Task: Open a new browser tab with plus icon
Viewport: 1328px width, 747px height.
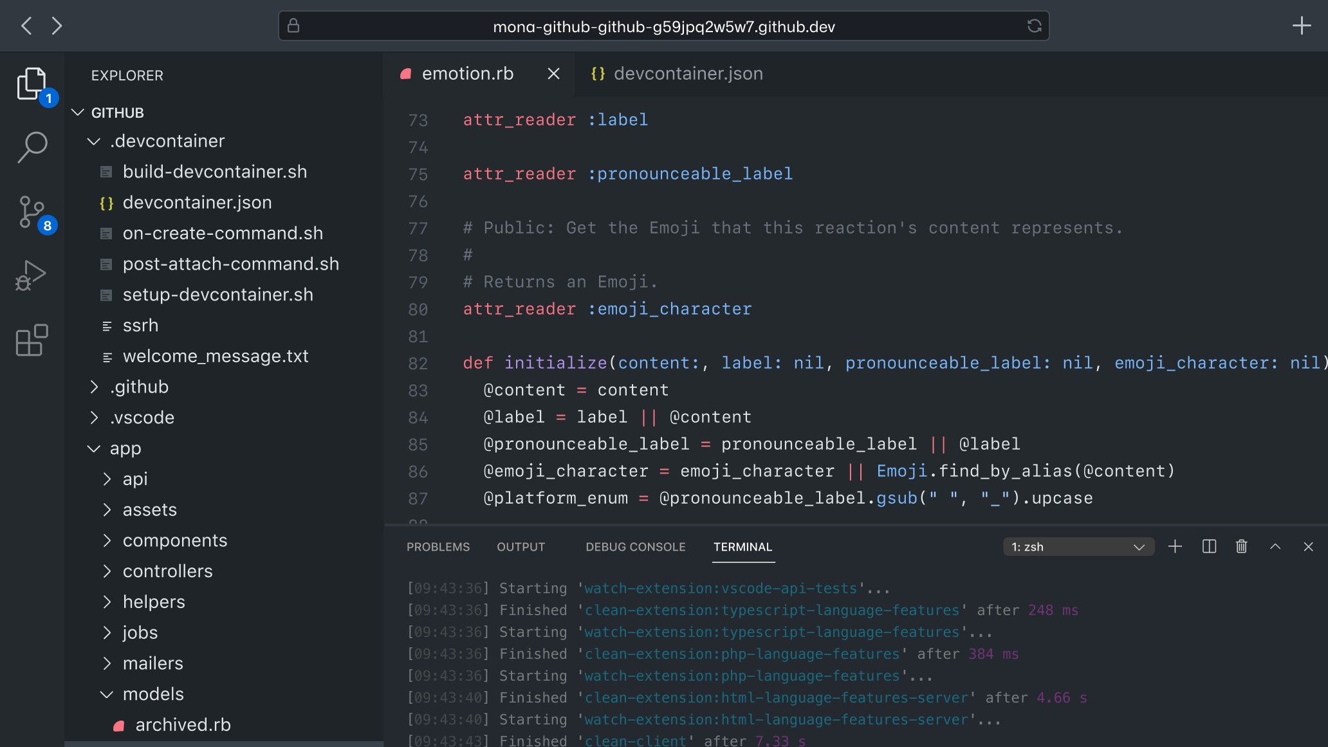Action: click(1302, 26)
